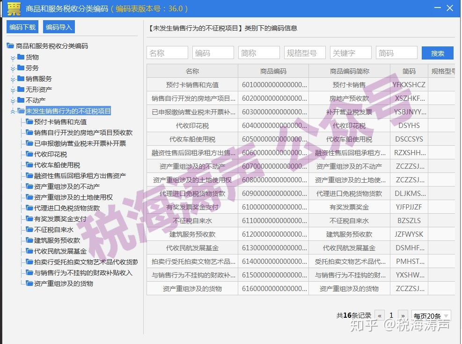462x344 pixels.
Task: Click the 代收印花税 folder icon in tree
Action: (29, 154)
